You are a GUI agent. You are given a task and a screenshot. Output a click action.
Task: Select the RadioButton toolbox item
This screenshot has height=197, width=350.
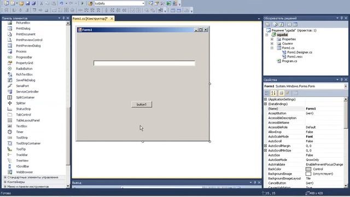tap(24, 68)
